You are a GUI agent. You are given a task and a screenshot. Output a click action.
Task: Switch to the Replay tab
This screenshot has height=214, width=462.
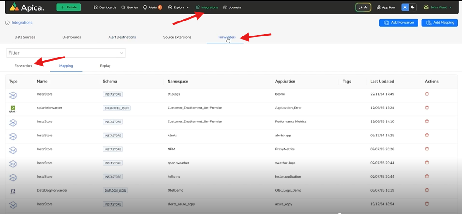pyautogui.click(x=105, y=66)
